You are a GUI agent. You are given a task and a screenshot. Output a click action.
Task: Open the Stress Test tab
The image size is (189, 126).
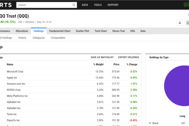coord(118,31)
